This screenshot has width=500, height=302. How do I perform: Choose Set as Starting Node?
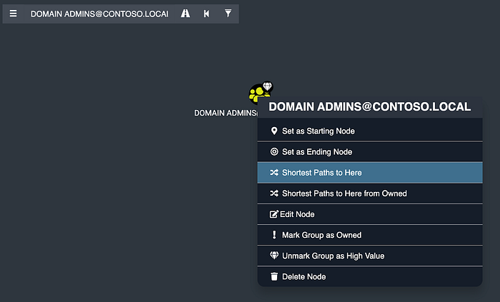coord(370,131)
